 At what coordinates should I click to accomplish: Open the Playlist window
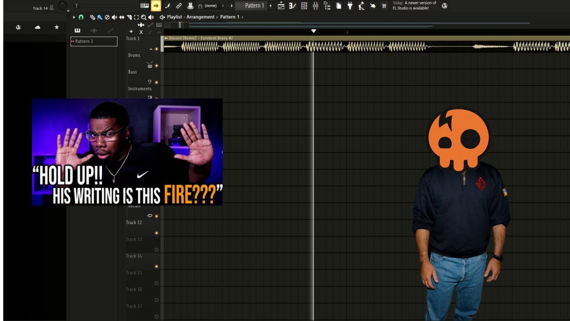click(x=281, y=6)
